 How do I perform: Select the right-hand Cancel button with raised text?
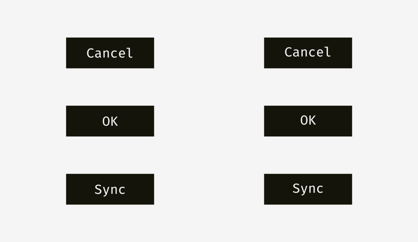pos(308,53)
